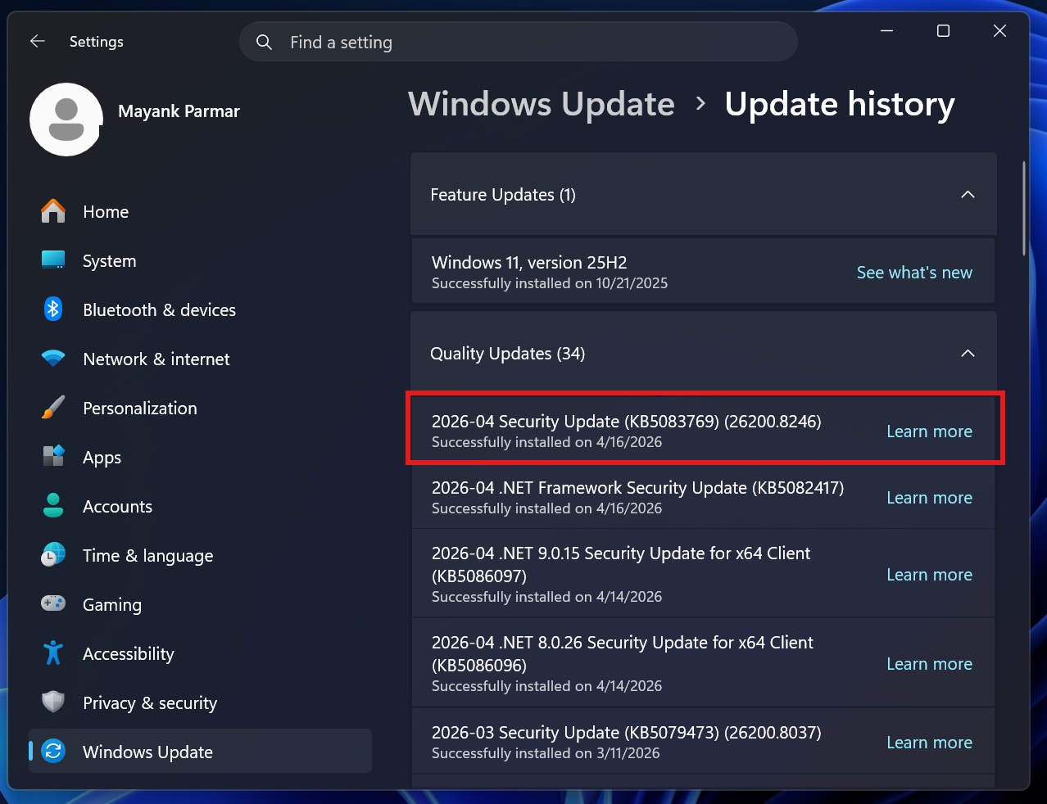
Task: Click the Mayank Parmar profile picture
Action: pos(66,119)
